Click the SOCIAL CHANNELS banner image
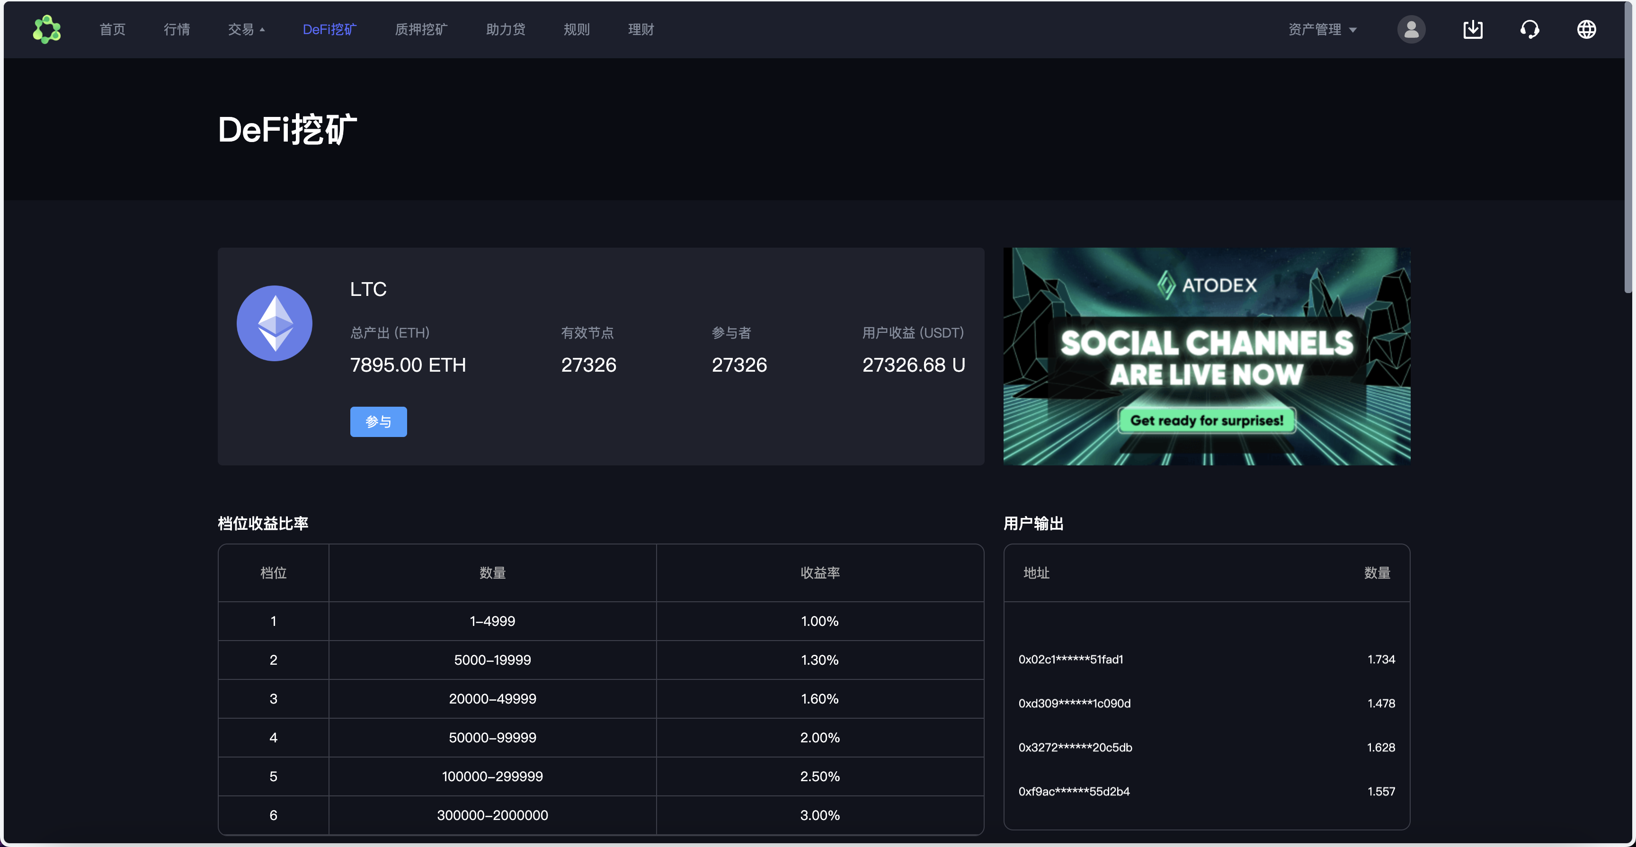The width and height of the screenshot is (1636, 847). (x=1207, y=356)
